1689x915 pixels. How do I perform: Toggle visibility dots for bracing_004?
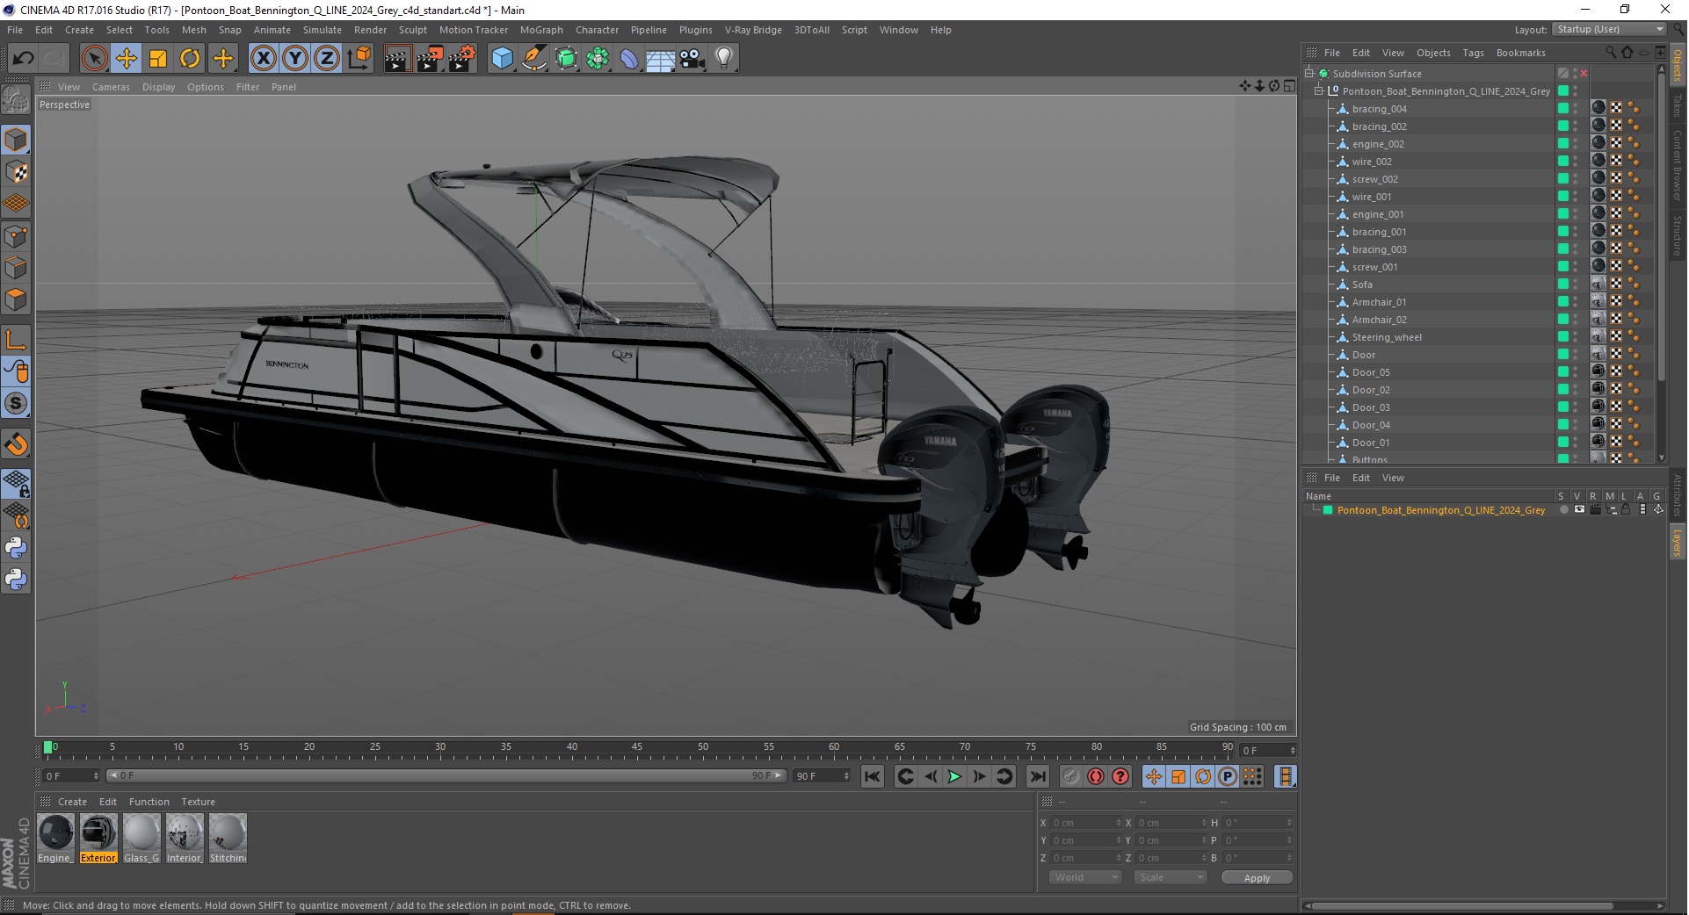click(x=1576, y=109)
